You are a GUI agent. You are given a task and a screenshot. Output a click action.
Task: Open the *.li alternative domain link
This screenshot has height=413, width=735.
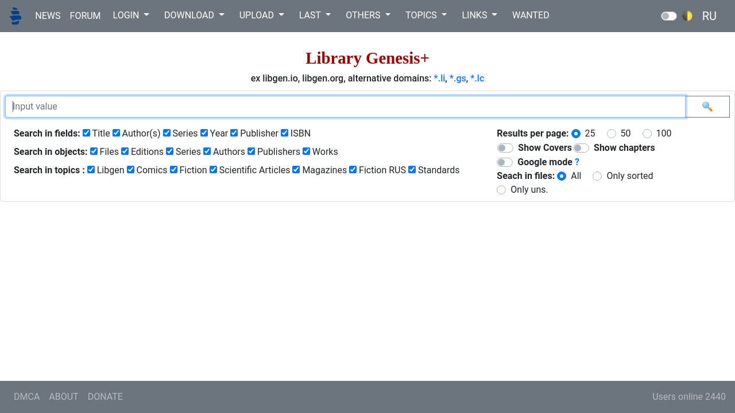pos(439,79)
